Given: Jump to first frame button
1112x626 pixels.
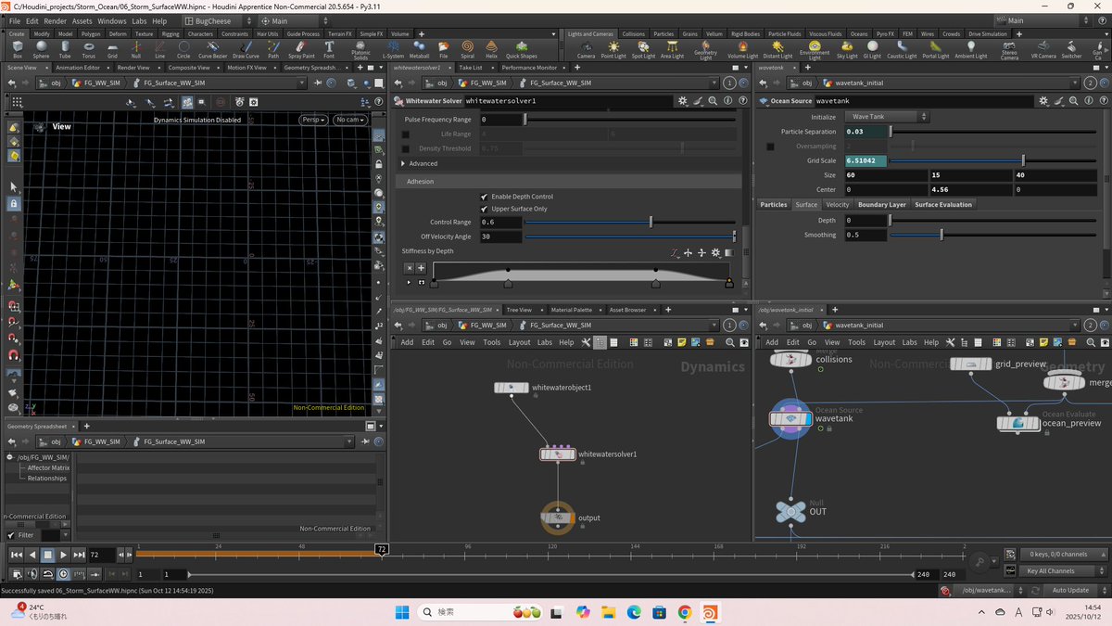Looking at the screenshot, I should pyautogui.click(x=17, y=555).
